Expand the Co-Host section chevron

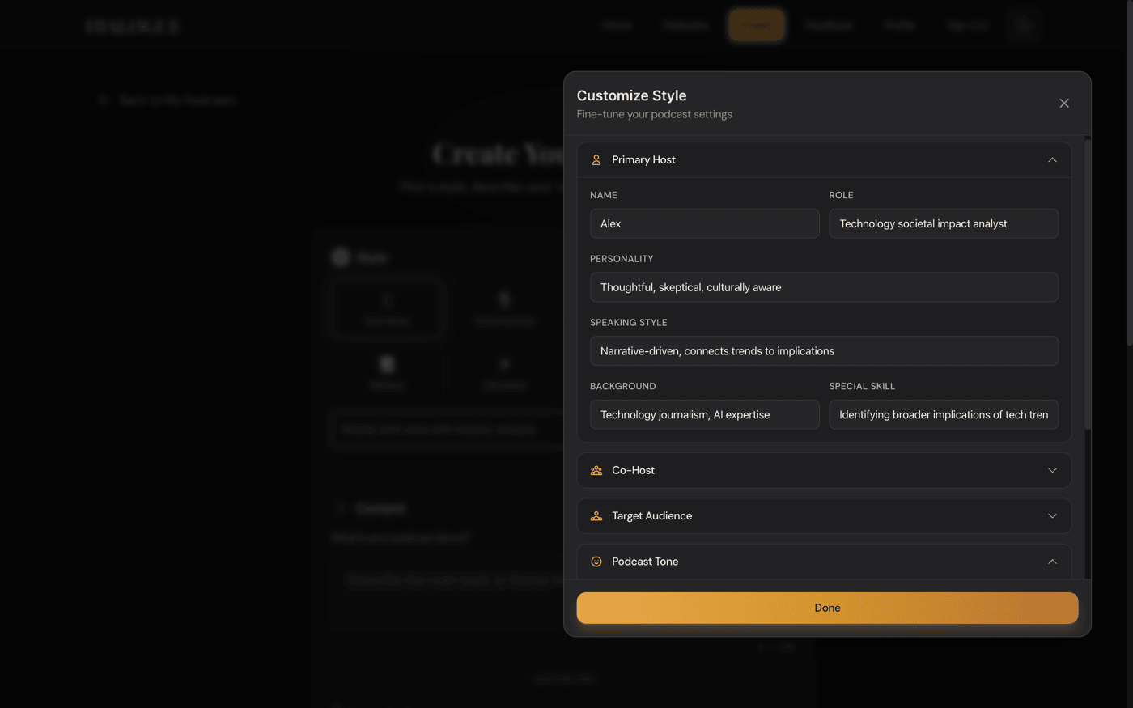pyautogui.click(x=1052, y=471)
